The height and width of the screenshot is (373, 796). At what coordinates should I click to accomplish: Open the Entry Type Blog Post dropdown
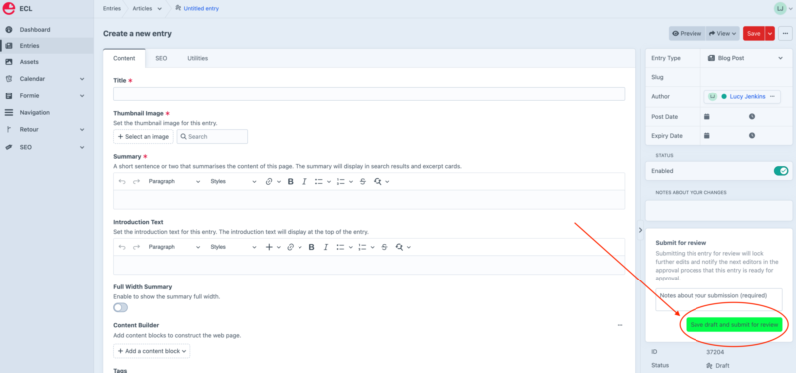(744, 58)
